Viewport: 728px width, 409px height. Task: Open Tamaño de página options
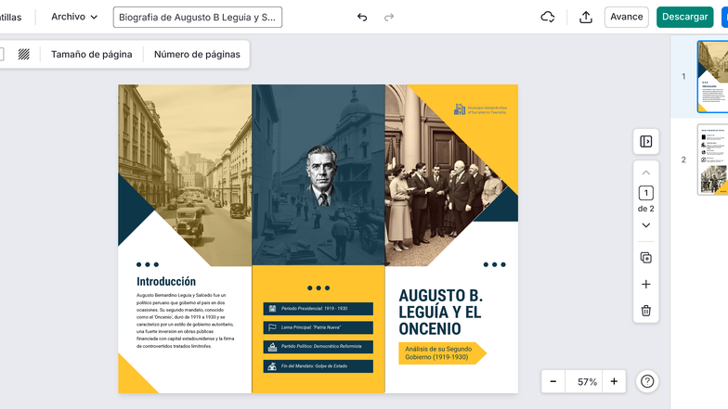coord(91,54)
